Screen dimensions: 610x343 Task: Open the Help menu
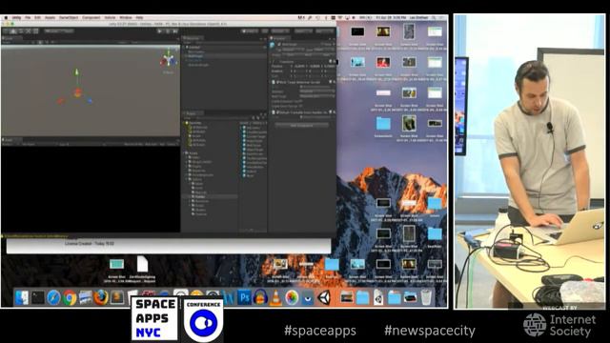(140, 18)
